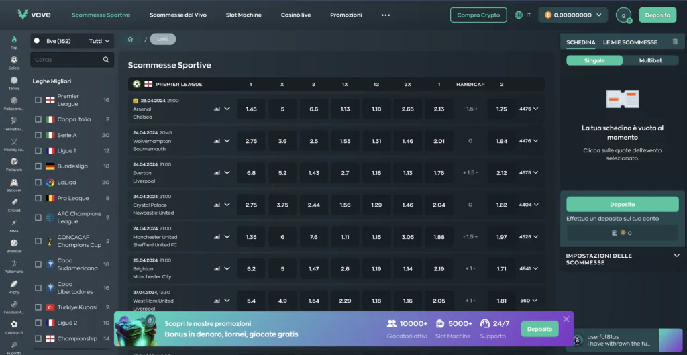Select Everton Liverpool draw odds 5.2
Viewport: 687px width, 355px height.
tap(282, 172)
